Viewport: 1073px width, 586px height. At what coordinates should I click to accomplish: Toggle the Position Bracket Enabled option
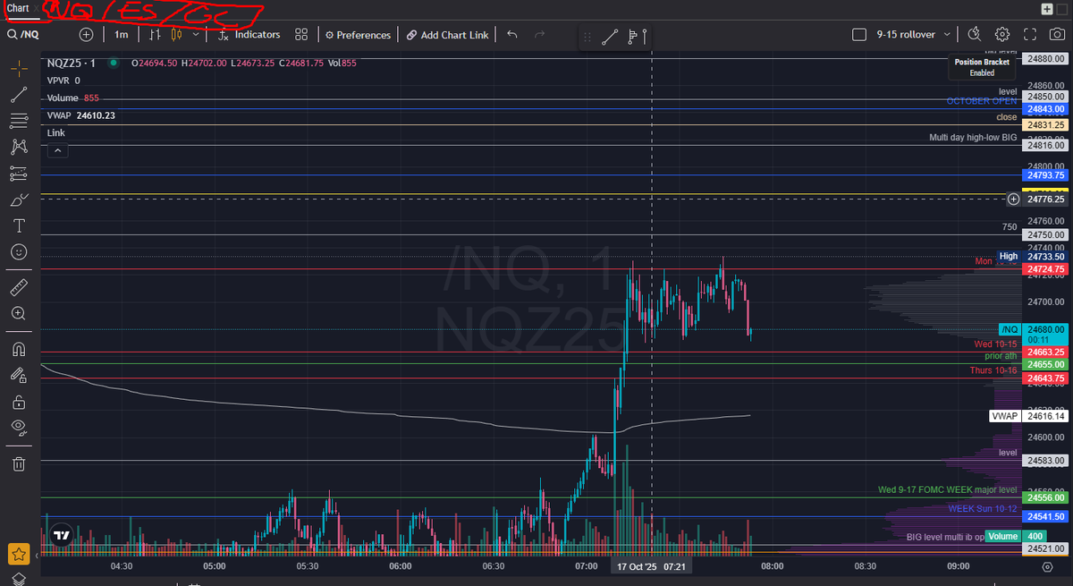pyautogui.click(x=981, y=64)
